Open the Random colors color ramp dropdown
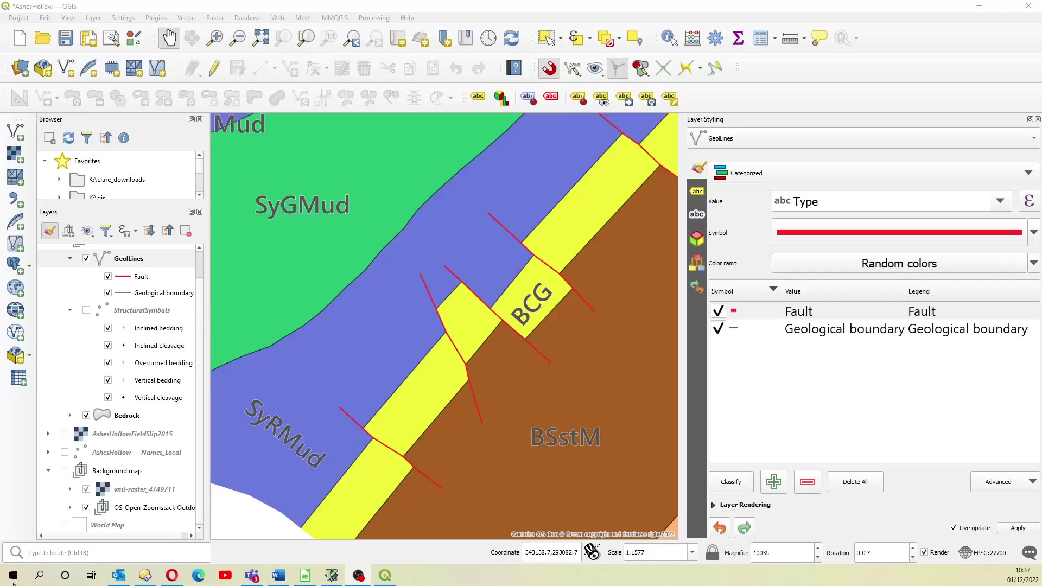 click(1034, 263)
